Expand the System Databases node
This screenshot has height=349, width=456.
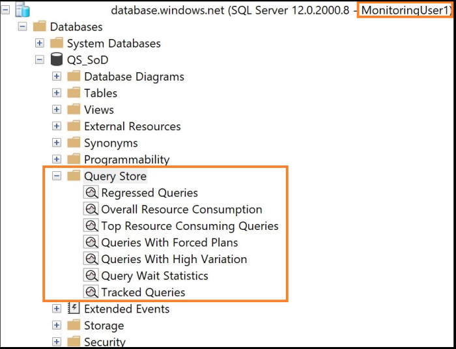click(x=40, y=44)
